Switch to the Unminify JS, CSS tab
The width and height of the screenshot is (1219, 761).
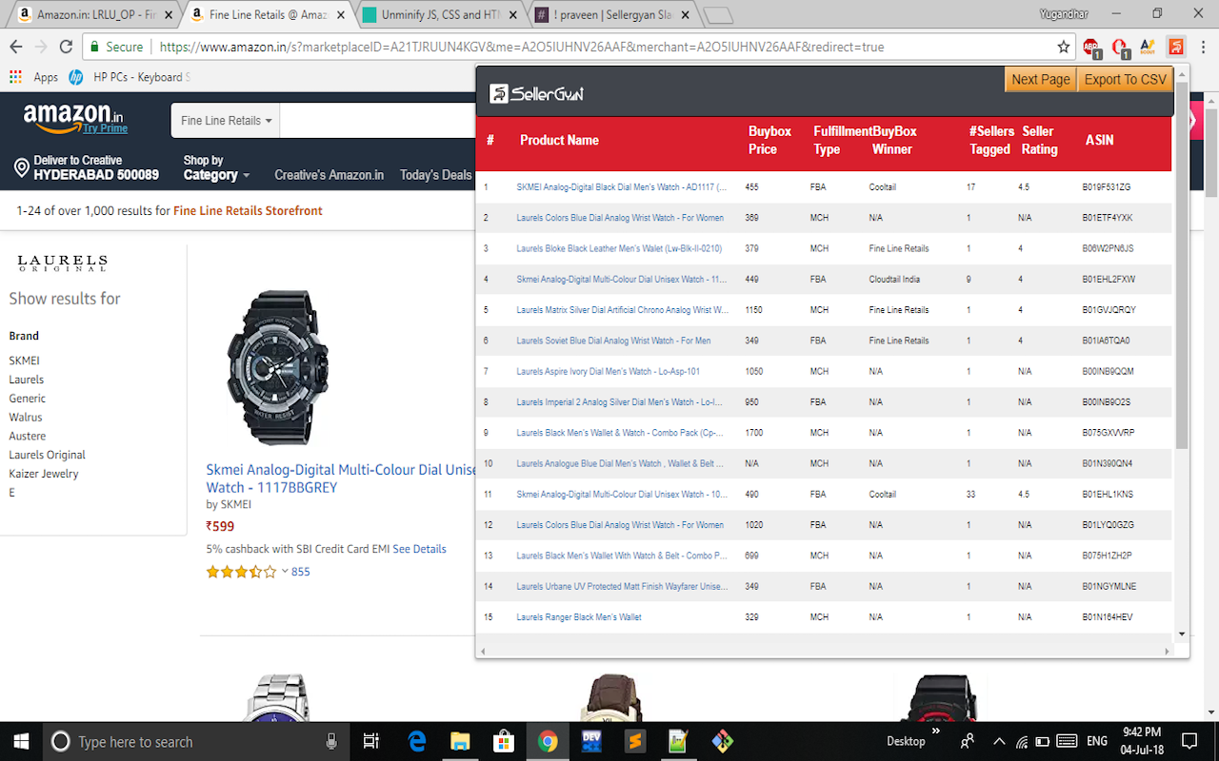tap(440, 14)
